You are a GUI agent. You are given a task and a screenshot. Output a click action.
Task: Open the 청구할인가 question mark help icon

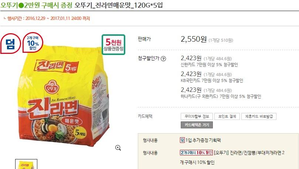(163, 59)
